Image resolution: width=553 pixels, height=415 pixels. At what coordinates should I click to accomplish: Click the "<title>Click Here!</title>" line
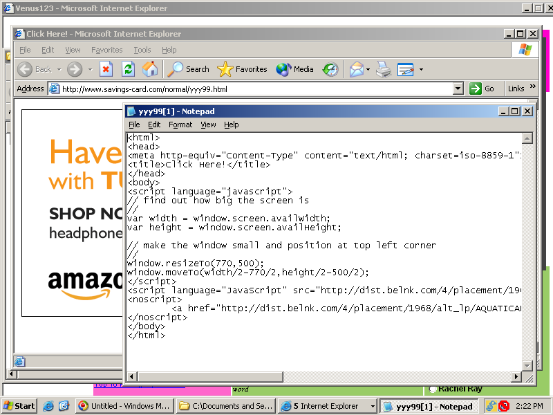pyautogui.click(x=199, y=165)
